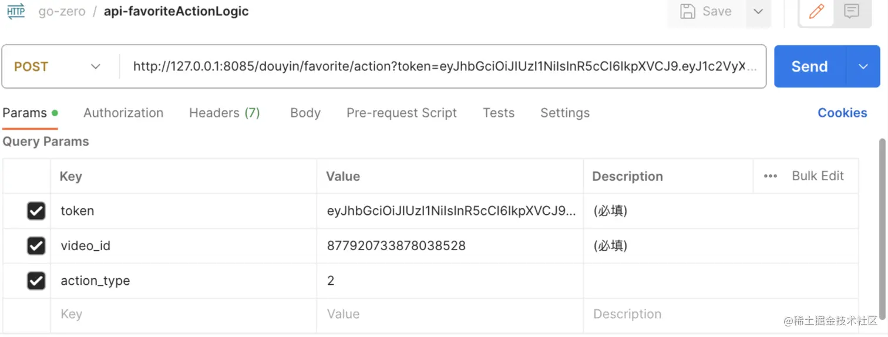Uncheck the action_type parameter checkbox
Screen dimensions: 888x337
36,281
